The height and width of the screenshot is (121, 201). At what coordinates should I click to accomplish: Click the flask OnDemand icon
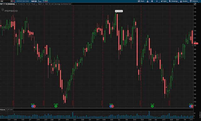click(148, 1)
